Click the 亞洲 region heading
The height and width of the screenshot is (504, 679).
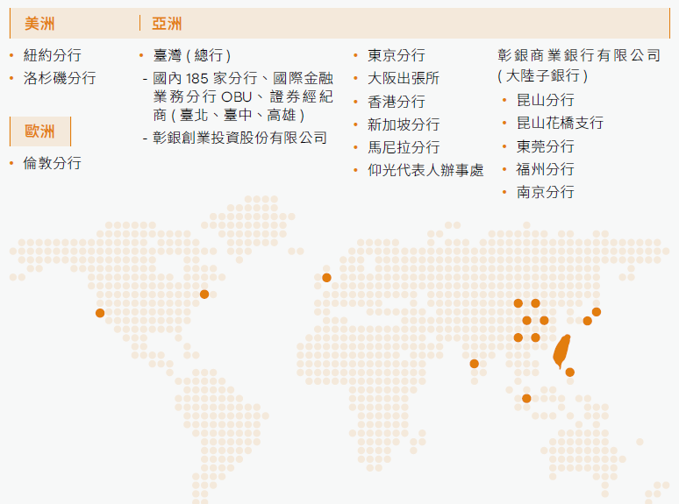coord(167,24)
